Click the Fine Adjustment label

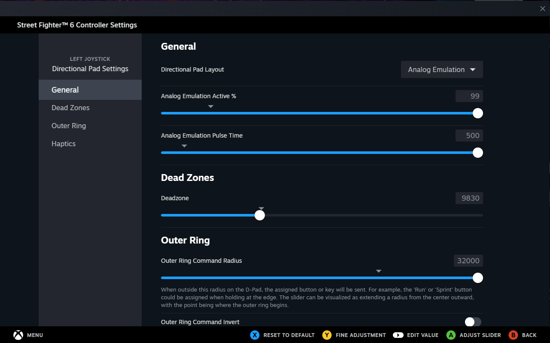pyautogui.click(x=361, y=335)
